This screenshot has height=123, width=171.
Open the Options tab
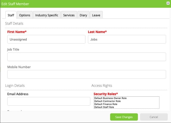click(x=25, y=15)
